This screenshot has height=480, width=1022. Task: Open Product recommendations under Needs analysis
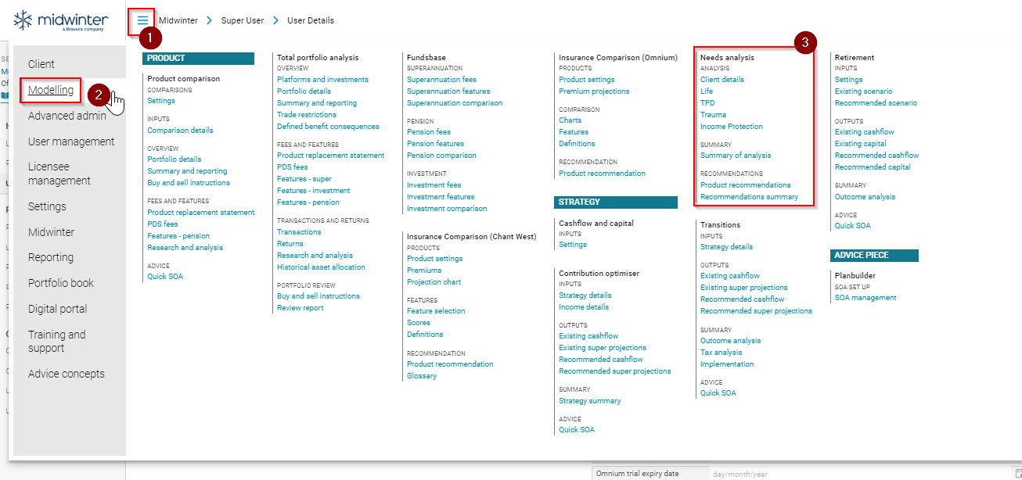pos(746,185)
